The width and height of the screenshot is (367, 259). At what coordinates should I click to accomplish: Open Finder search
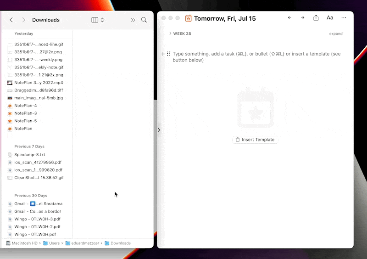click(144, 20)
